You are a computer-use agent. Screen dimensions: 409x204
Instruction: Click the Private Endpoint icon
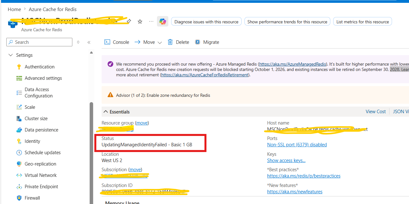[19, 187]
